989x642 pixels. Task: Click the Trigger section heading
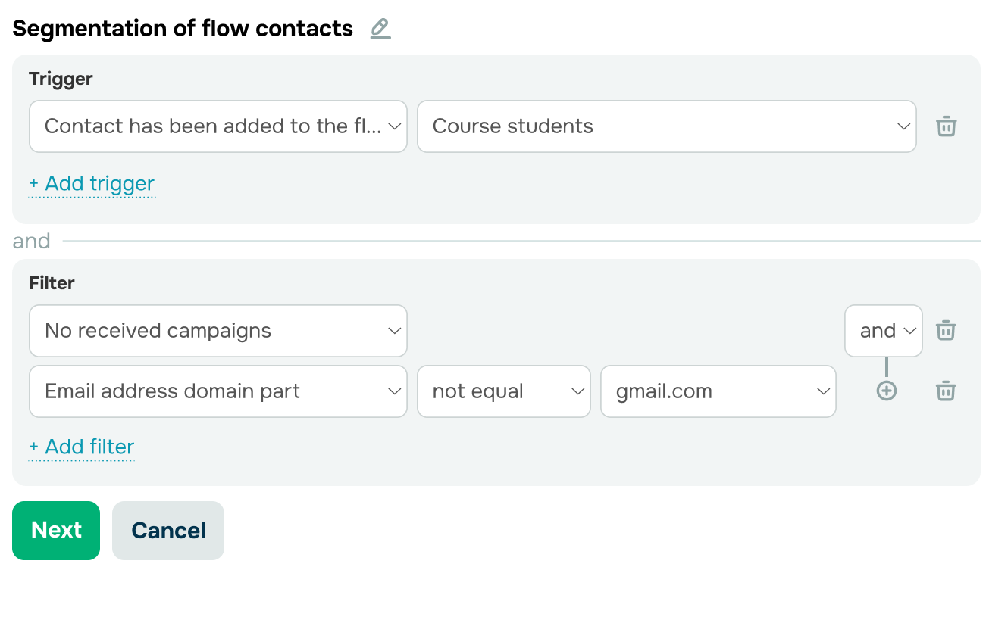[x=61, y=79]
